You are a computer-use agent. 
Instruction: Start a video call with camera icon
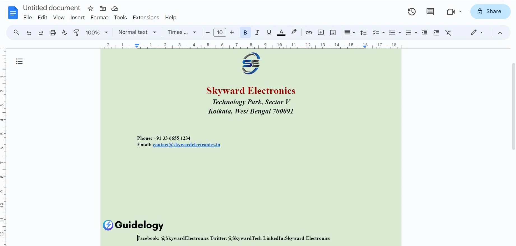450,11
